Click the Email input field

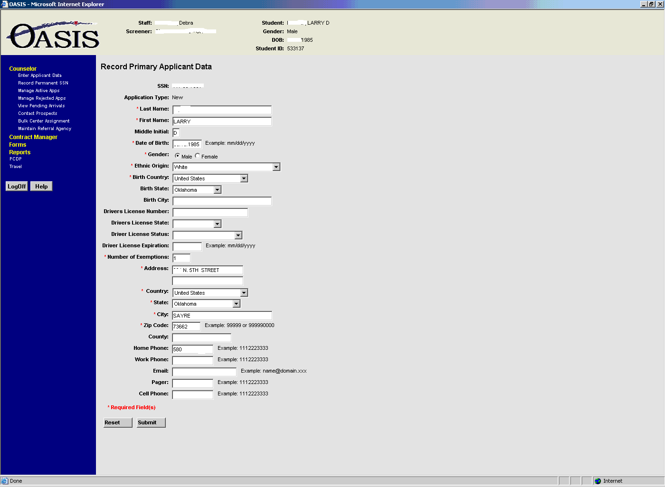(204, 372)
